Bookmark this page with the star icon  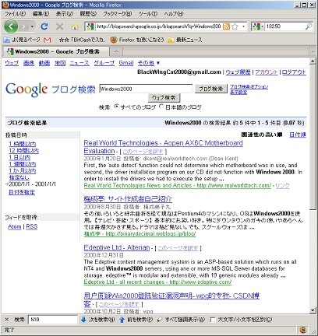point(235,26)
